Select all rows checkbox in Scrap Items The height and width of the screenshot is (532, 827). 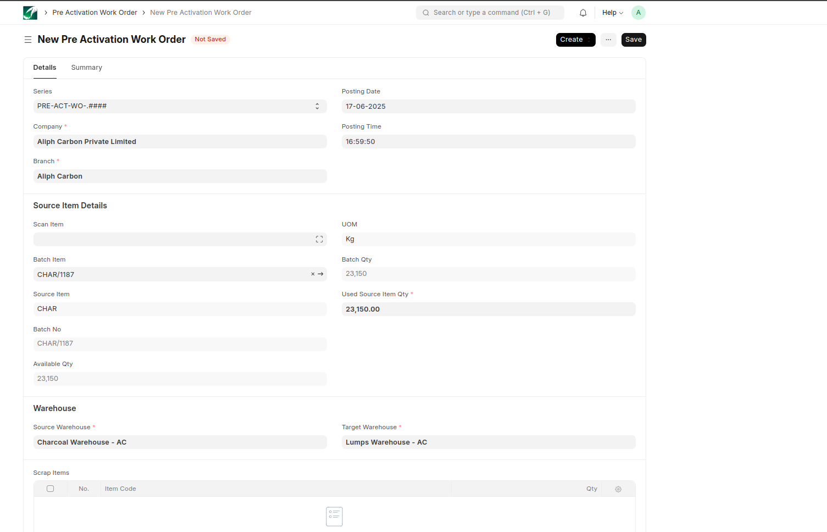(x=51, y=489)
